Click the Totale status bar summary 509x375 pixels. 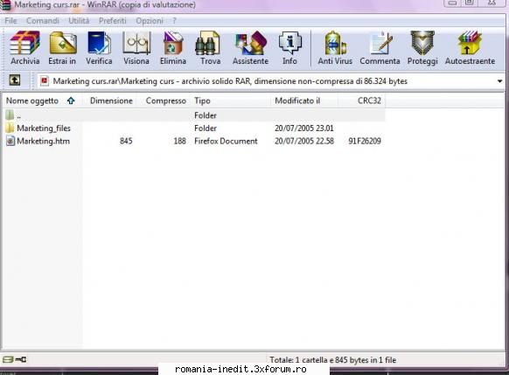[332, 360]
